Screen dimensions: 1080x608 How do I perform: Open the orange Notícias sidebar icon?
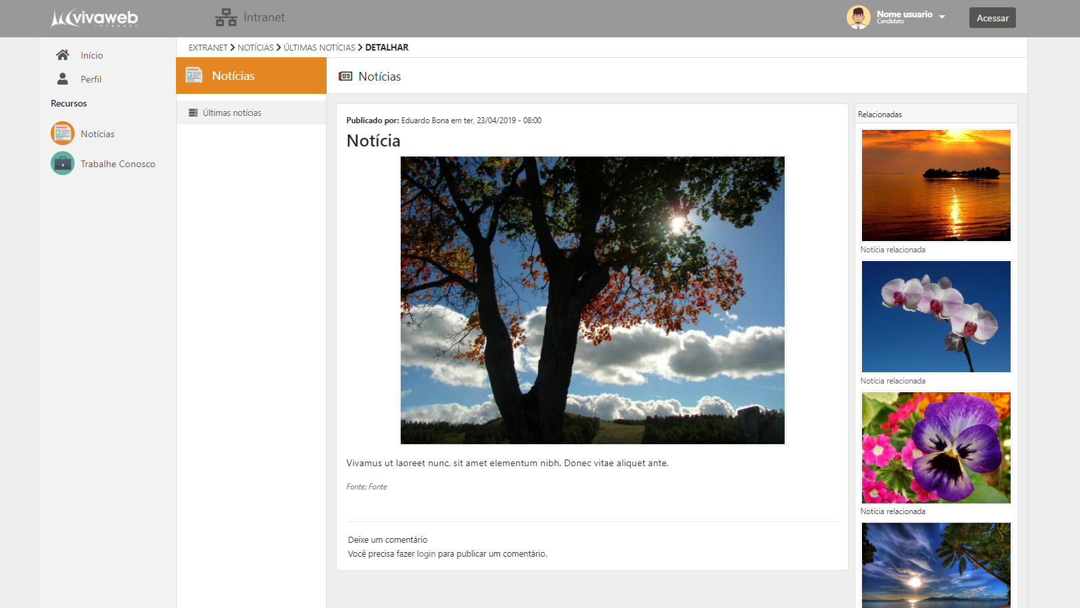[63, 133]
